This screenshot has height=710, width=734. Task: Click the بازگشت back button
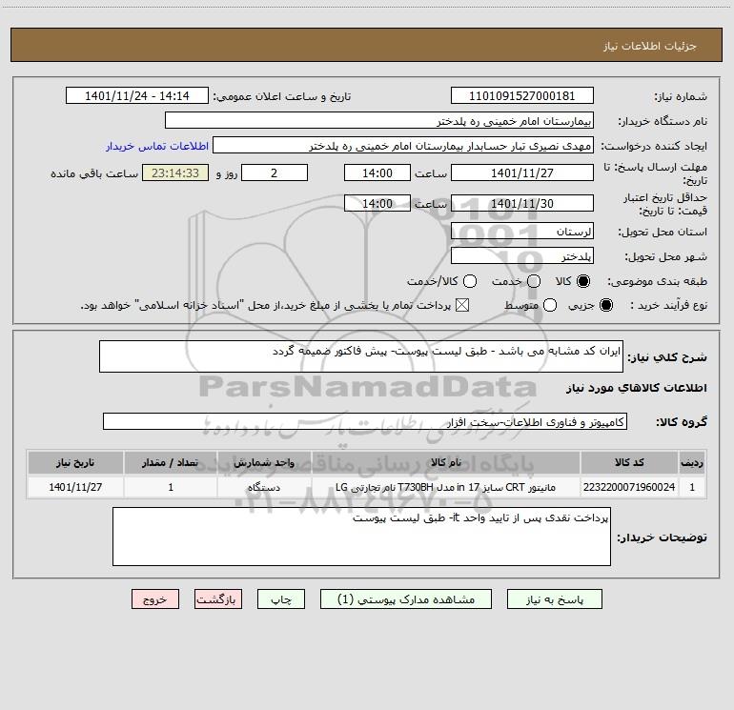tap(218, 599)
